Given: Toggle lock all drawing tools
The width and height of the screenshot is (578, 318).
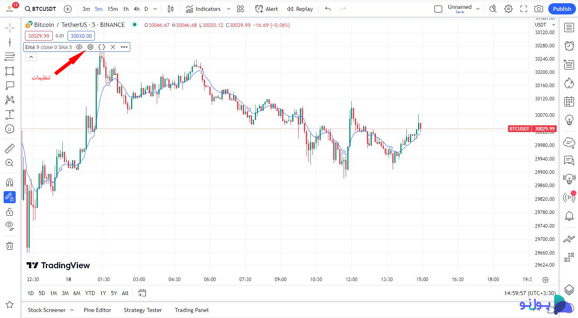Looking at the screenshot, I should point(10,212).
